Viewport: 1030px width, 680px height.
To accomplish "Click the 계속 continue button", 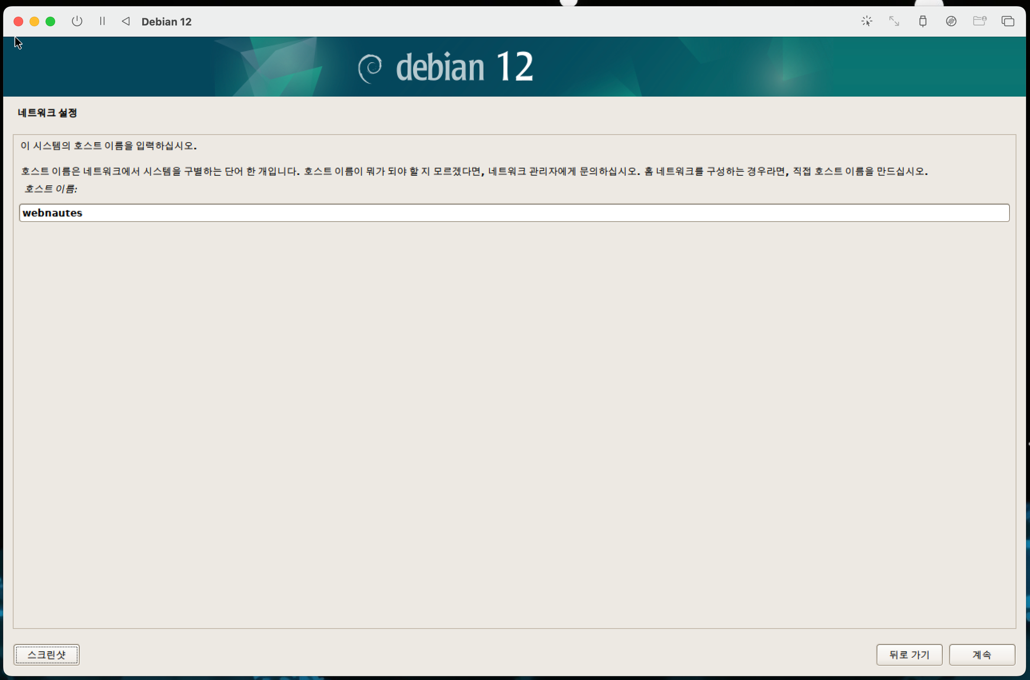I will coord(982,655).
